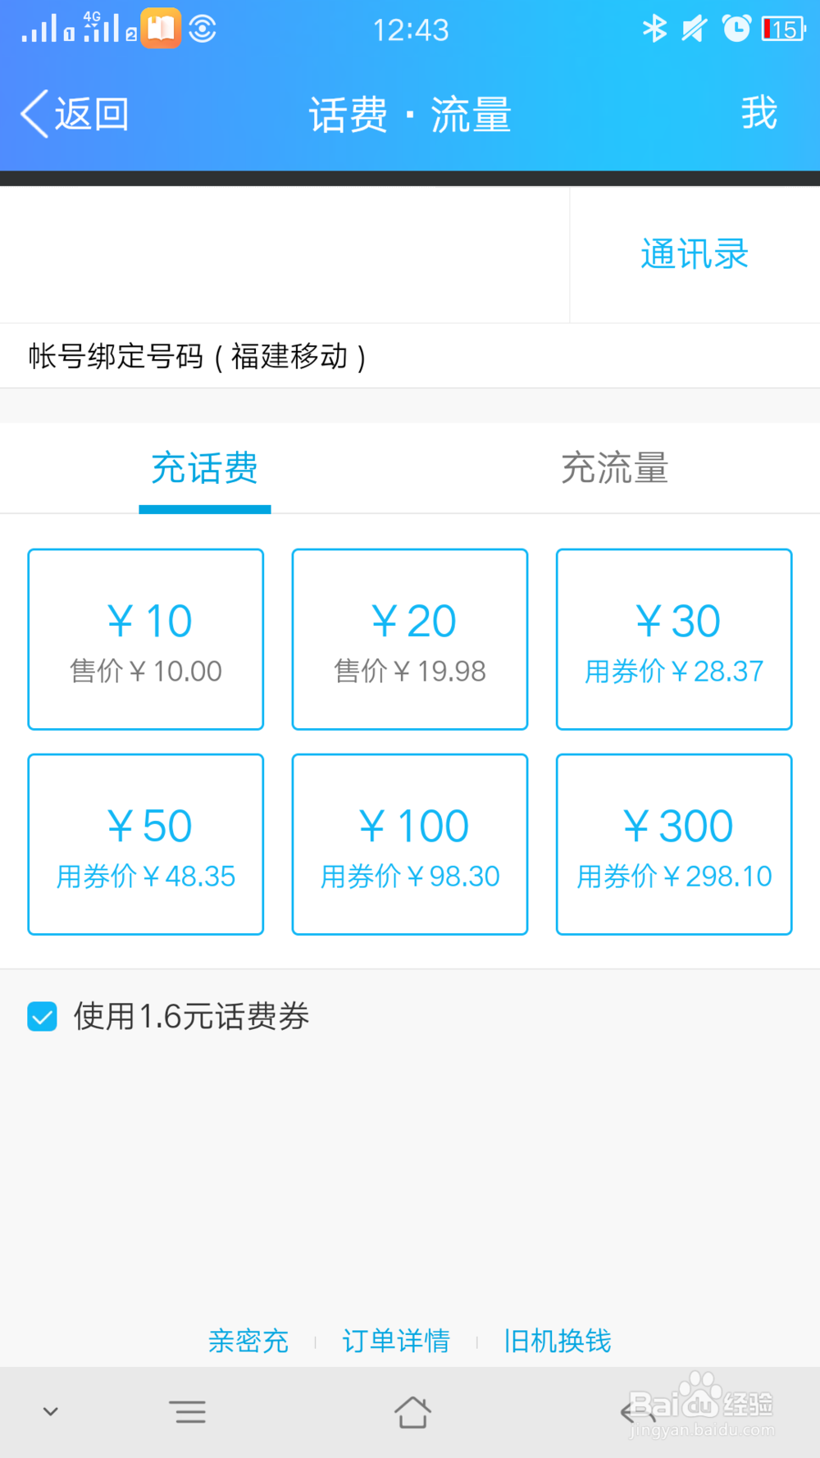Open 通讯录 contacts list
The height and width of the screenshot is (1458, 820).
695,254
